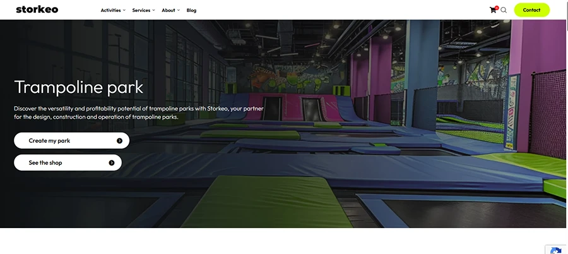Click the arrow icon in See the shop
Viewport: 568px width, 254px height.
click(x=112, y=163)
